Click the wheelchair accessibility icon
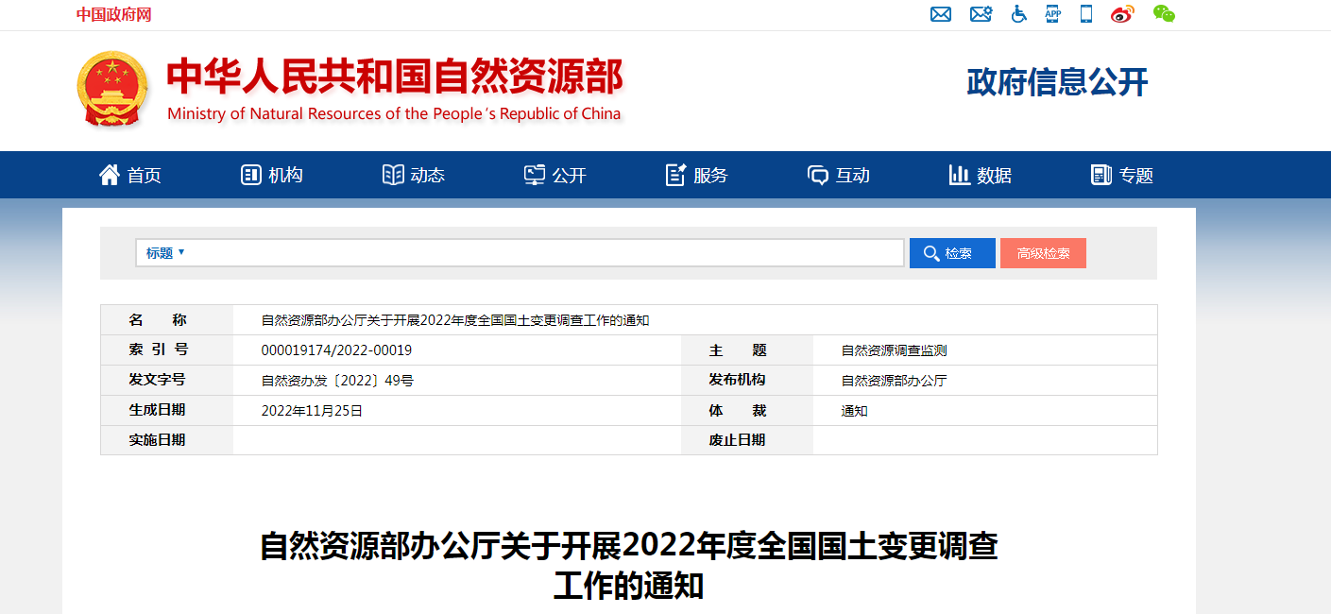 tap(1018, 14)
